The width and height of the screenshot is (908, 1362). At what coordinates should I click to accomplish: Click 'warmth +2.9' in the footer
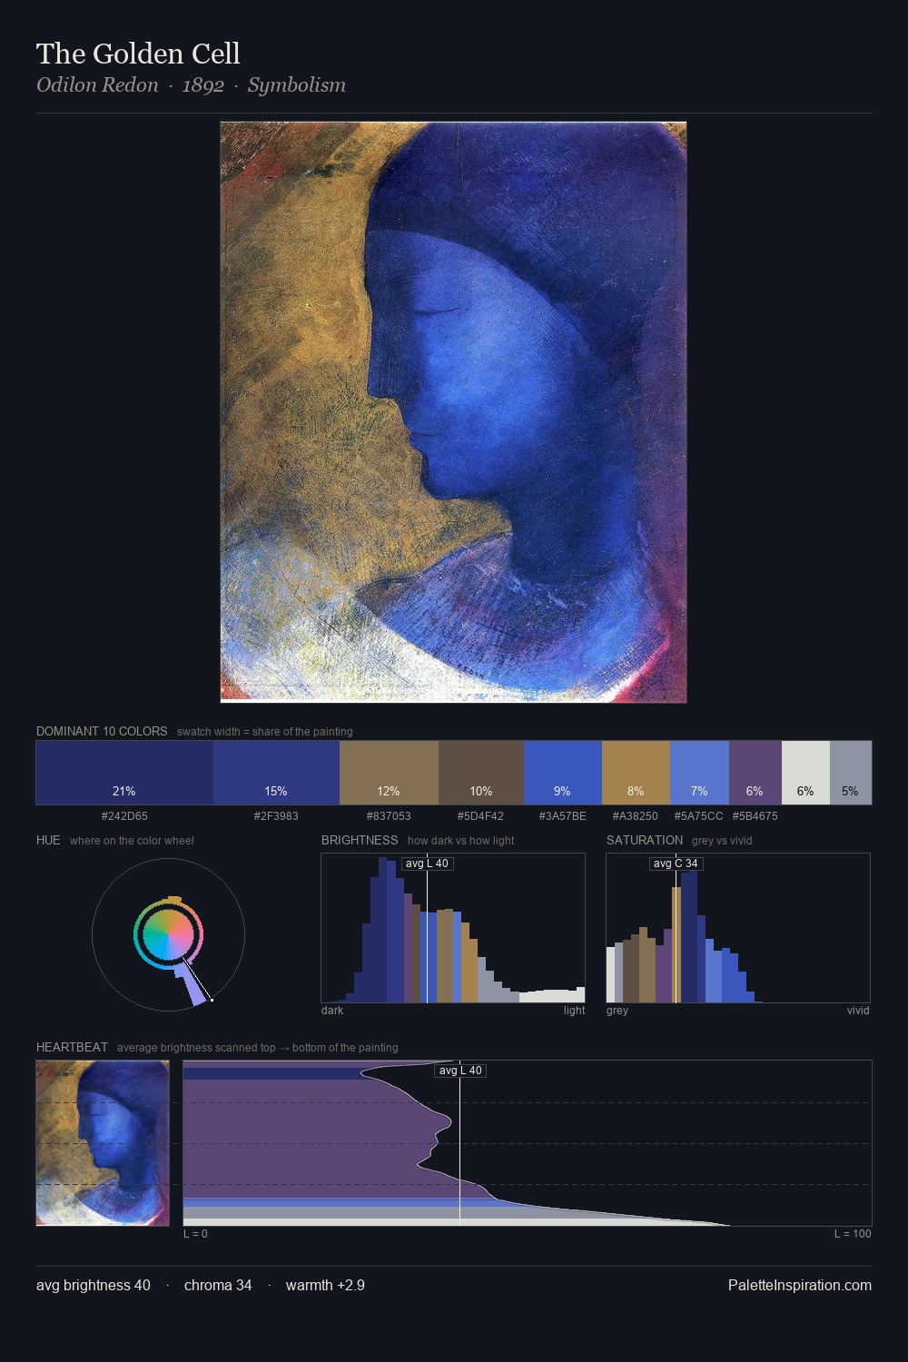point(325,1286)
